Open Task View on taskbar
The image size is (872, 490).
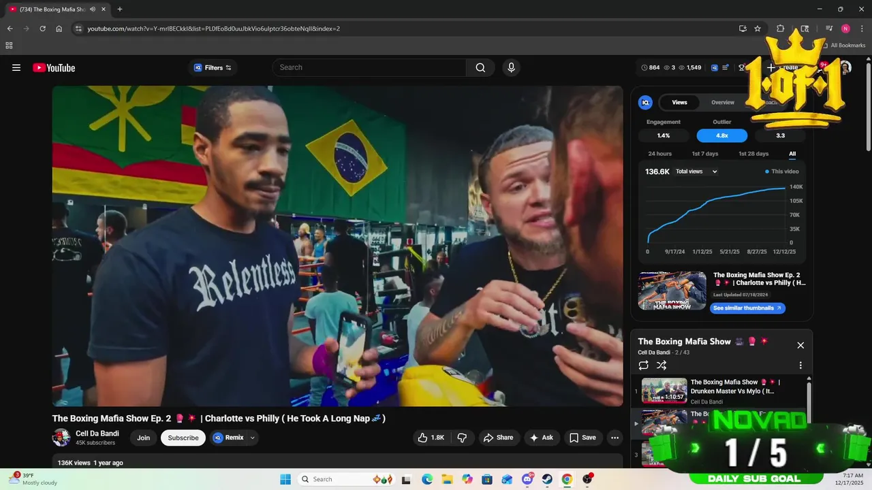click(407, 479)
